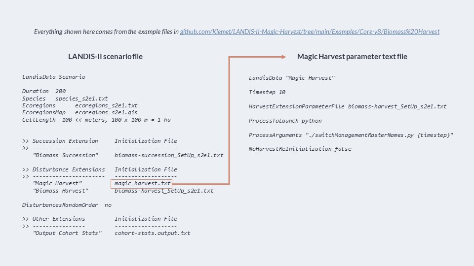Viewport: 474px width, 266px height.
Task: Click cohort-stats.output.txt file name
Action: click(153, 233)
